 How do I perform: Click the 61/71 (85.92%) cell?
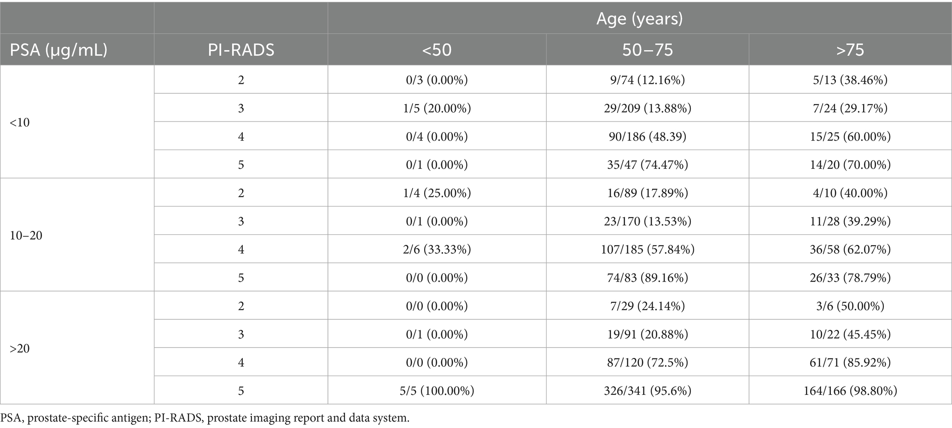pos(850,363)
